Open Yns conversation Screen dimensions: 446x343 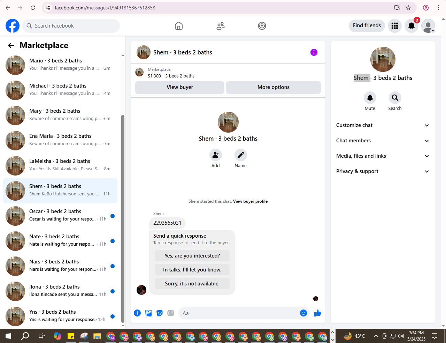(60, 316)
